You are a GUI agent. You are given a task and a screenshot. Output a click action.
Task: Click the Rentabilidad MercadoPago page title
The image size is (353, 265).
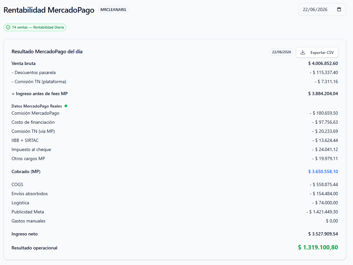tap(49, 10)
